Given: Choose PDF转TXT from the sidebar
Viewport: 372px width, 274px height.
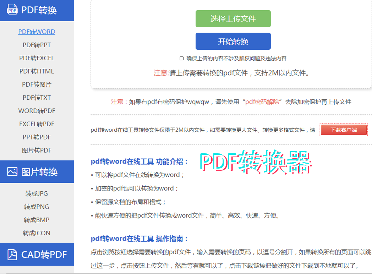Looking at the screenshot, I should pos(37,98).
